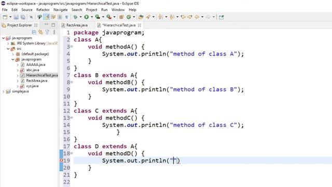This screenshot has height=187, width=332.
Task: Open the Refactor menu
Action: pos(43,10)
